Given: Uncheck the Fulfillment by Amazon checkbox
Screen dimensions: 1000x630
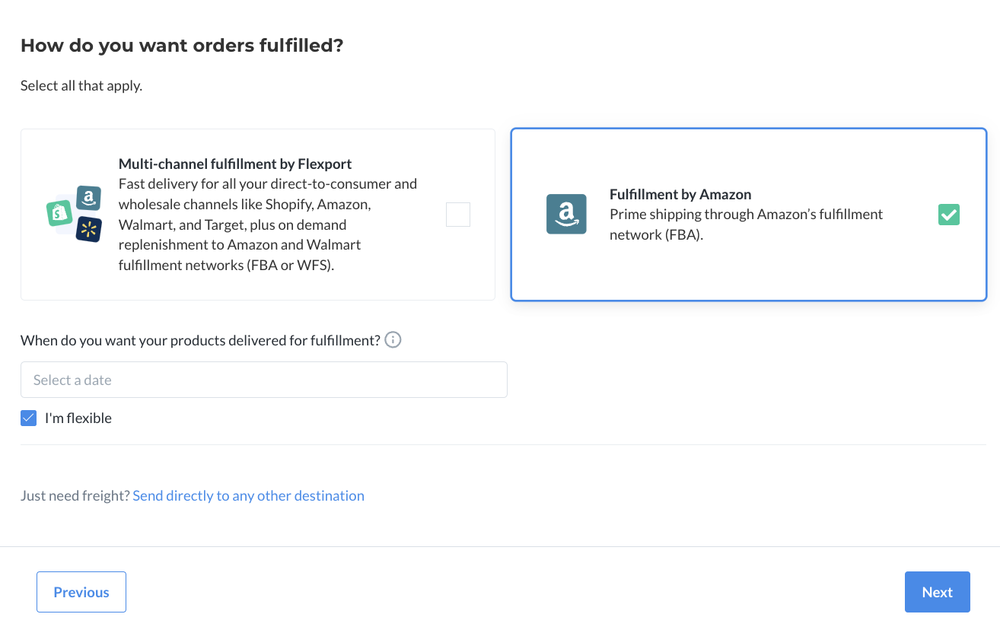Looking at the screenshot, I should tap(949, 215).
